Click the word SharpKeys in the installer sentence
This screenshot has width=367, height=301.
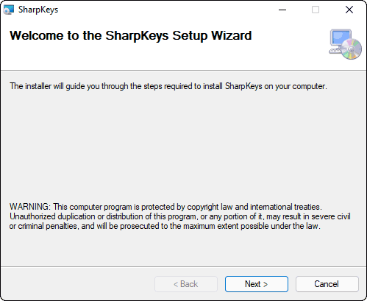pos(243,86)
